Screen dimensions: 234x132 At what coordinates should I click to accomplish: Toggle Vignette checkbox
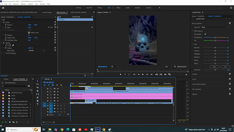(230, 94)
